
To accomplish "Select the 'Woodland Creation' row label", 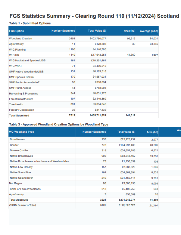I will pos(20,39).
